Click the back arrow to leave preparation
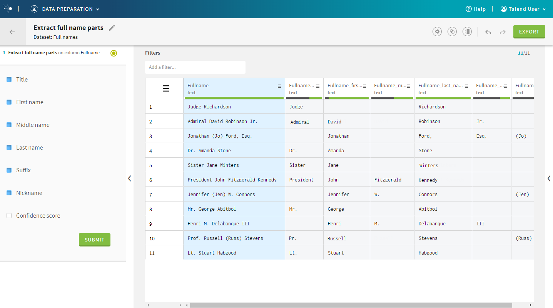 click(12, 32)
